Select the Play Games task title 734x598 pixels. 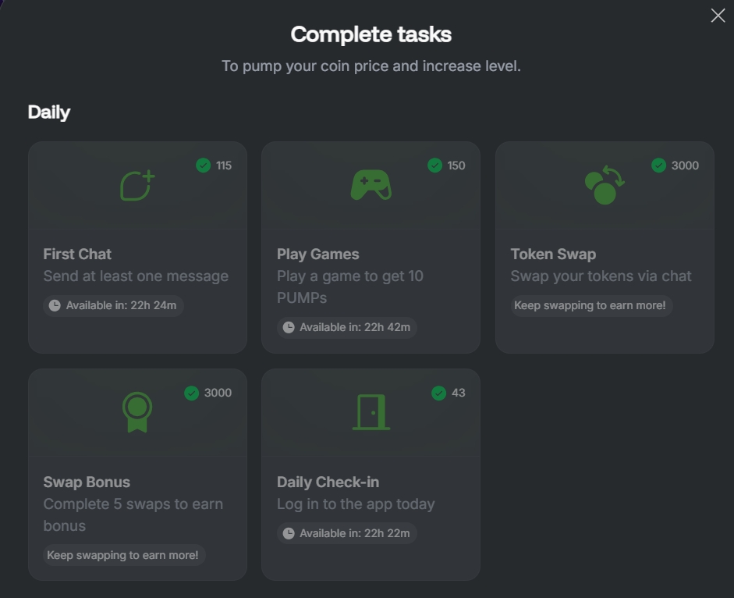click(x=317, y=254)
